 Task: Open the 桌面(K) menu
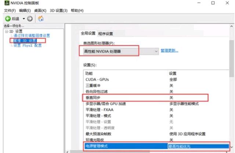[x=40, y=11]
